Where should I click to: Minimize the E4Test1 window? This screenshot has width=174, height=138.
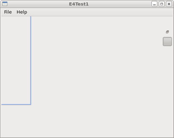(154, 4)
